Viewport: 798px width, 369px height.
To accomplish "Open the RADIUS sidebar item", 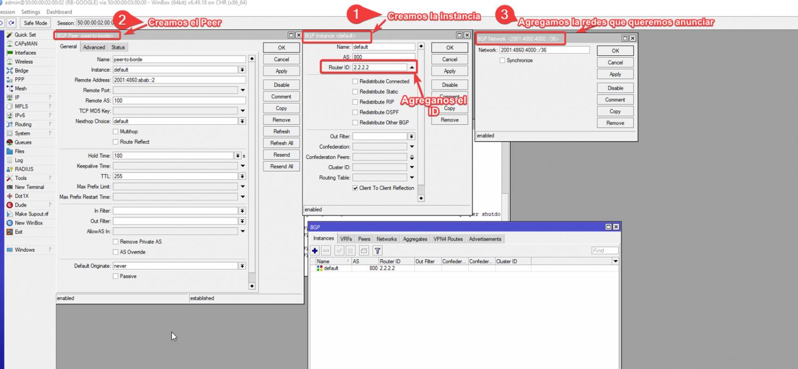I will click(24, 169).
